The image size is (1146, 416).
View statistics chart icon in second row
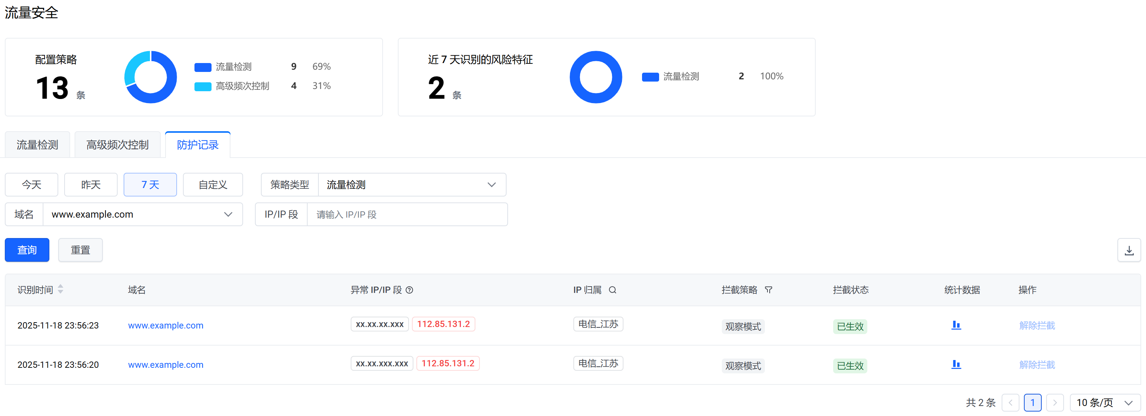tap(956, 364)
